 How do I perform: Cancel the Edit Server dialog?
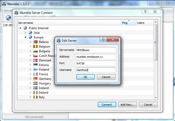point(106,77)
